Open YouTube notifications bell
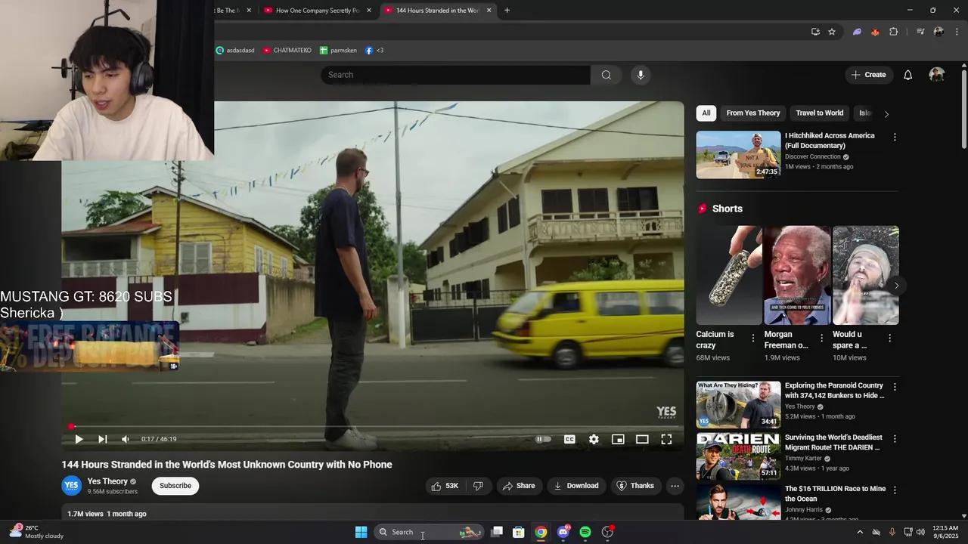This screenshot has width=968, height=544. point(908,75)
